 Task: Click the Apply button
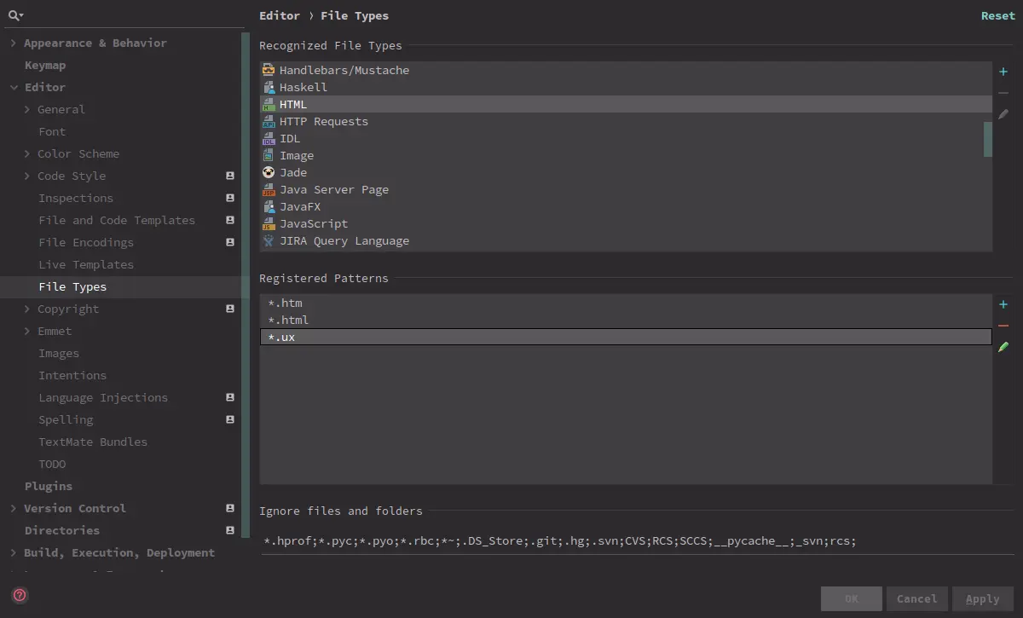coord(982,598)
